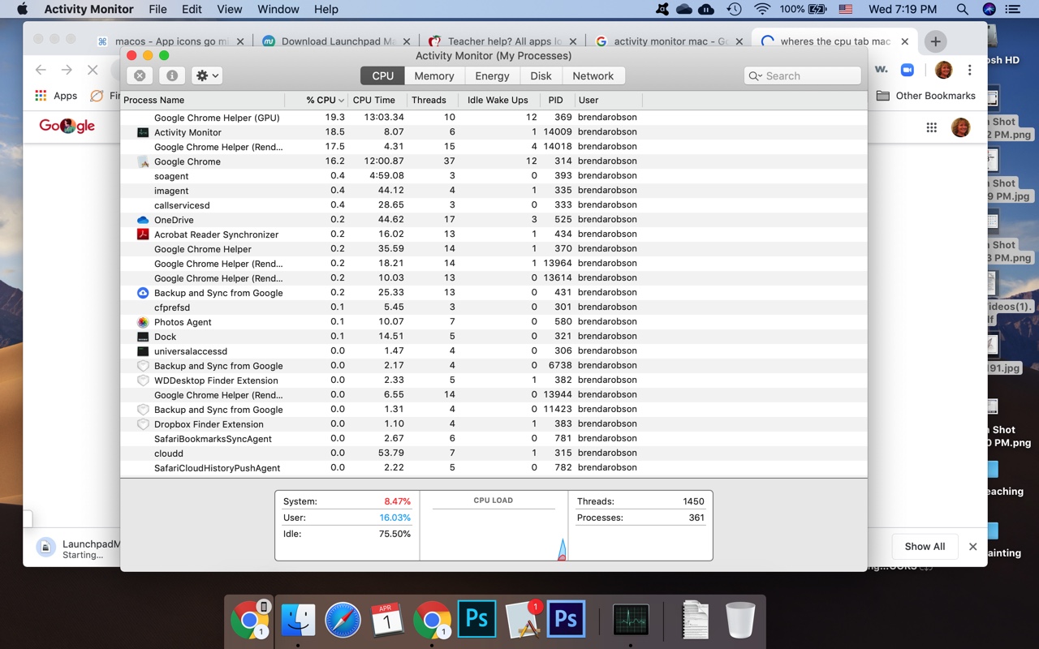This screenshot has width=1039, height=649.
Task: Click the CPU LOAD graph
Action: point(494,526)
